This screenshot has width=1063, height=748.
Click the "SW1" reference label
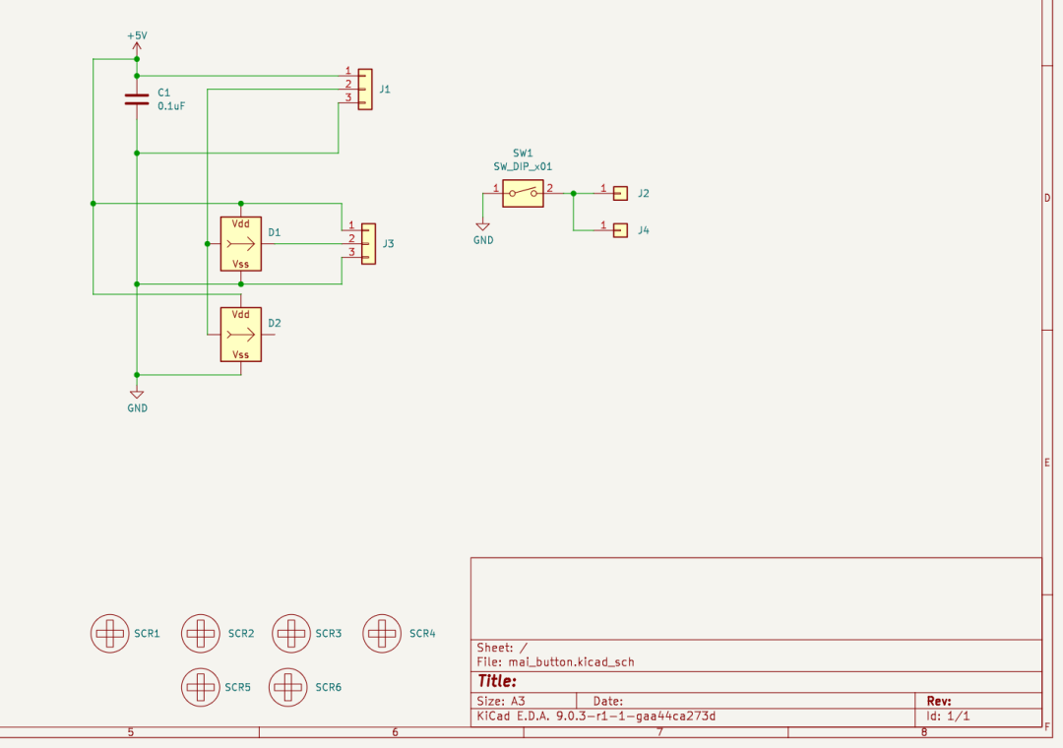(523, 154)
